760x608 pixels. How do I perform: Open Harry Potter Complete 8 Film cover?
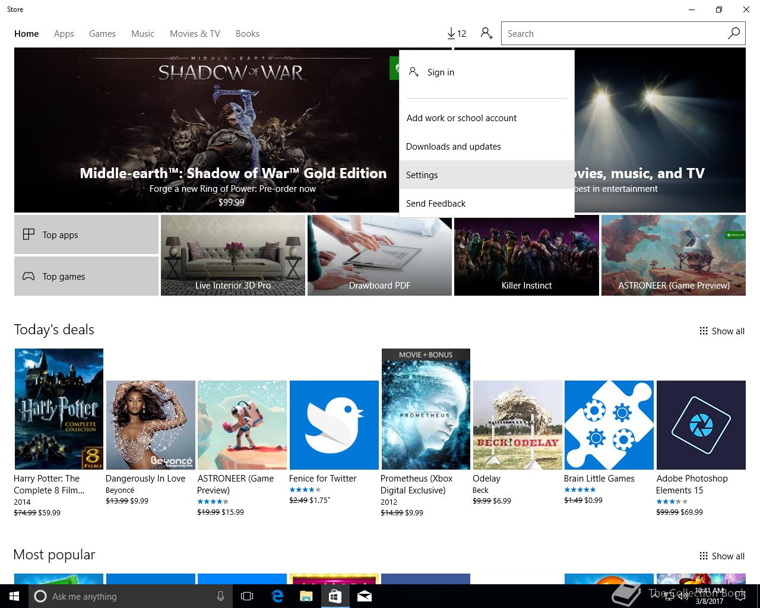tap(59, 409)
